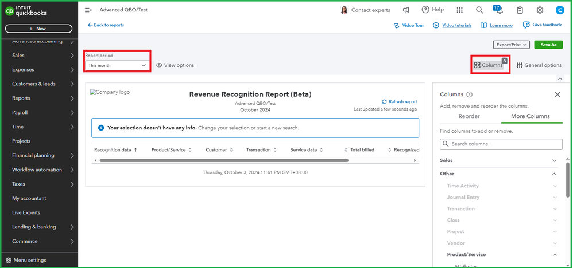Sort the Product/Service column
This screenshot has height=268, width=573.
190,150
